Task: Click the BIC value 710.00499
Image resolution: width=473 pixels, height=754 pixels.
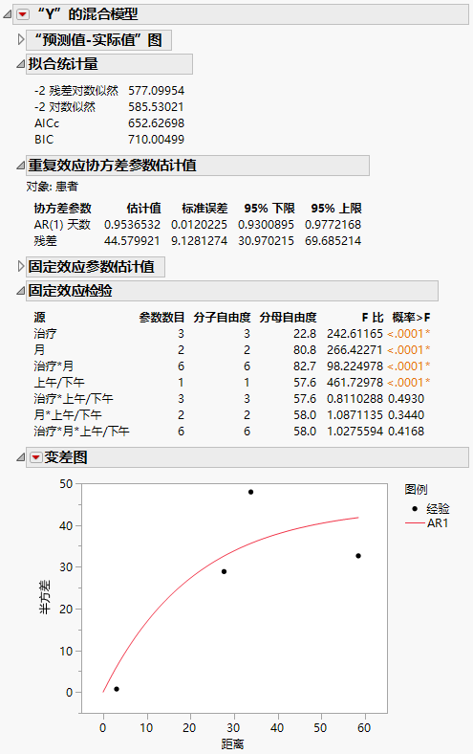Action: pyautogui.click(x=156, y=140)
